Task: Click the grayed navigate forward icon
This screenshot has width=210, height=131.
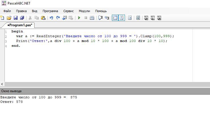Action: (x=71, y=18)
